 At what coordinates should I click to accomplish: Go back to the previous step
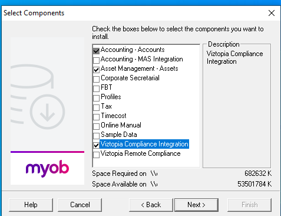(151, 205)
